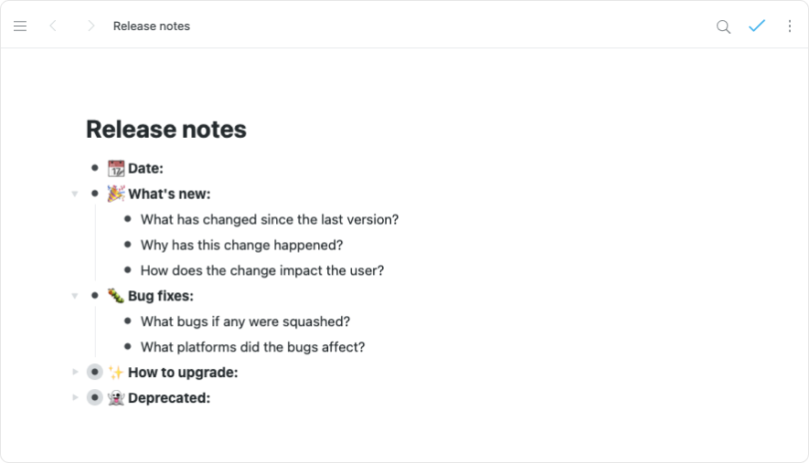This screenshot has width=809, height=463.
Task: Click the calendar emoji beside Date
Action: [x=116, y=168]
